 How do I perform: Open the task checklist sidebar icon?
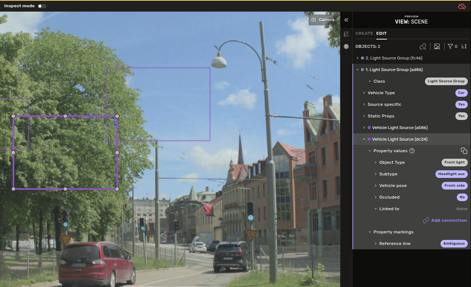[x=346, y=34]
